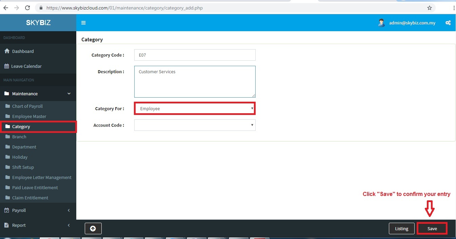Viewport: 456px width, 239px height.
Task: Click into the Category Code field
Action: (x=195, y=55)
